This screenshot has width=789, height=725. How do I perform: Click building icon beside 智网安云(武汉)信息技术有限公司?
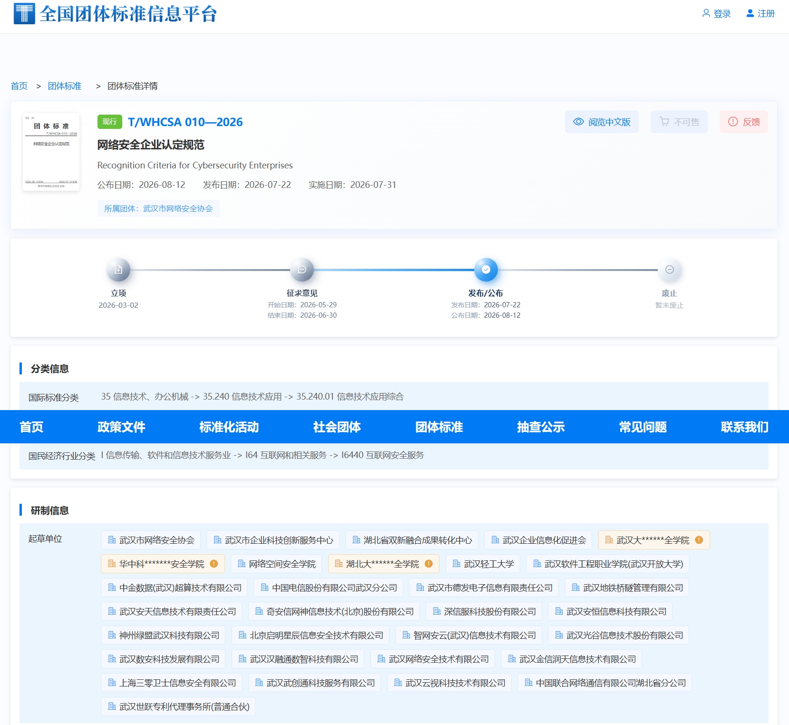pyautogui.click(x=407, y=635)
